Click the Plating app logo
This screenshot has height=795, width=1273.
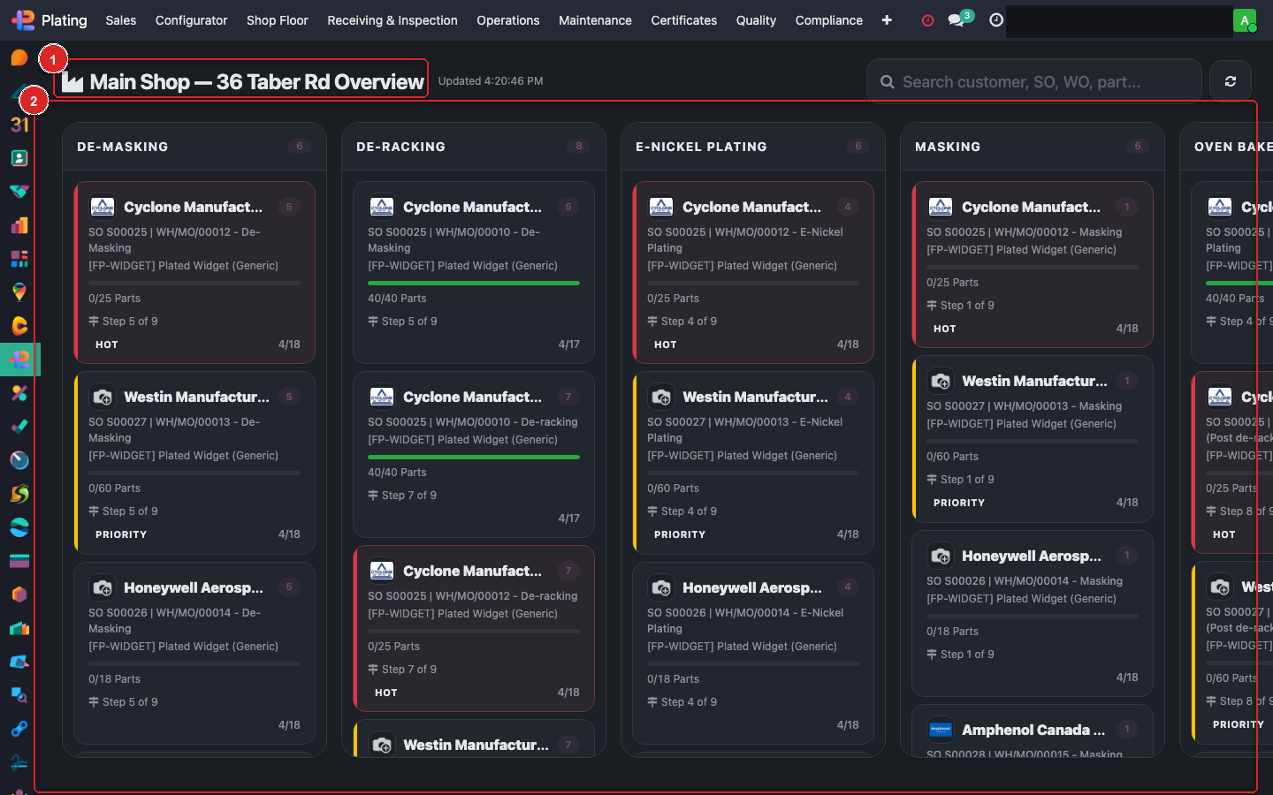click(23, 20)
